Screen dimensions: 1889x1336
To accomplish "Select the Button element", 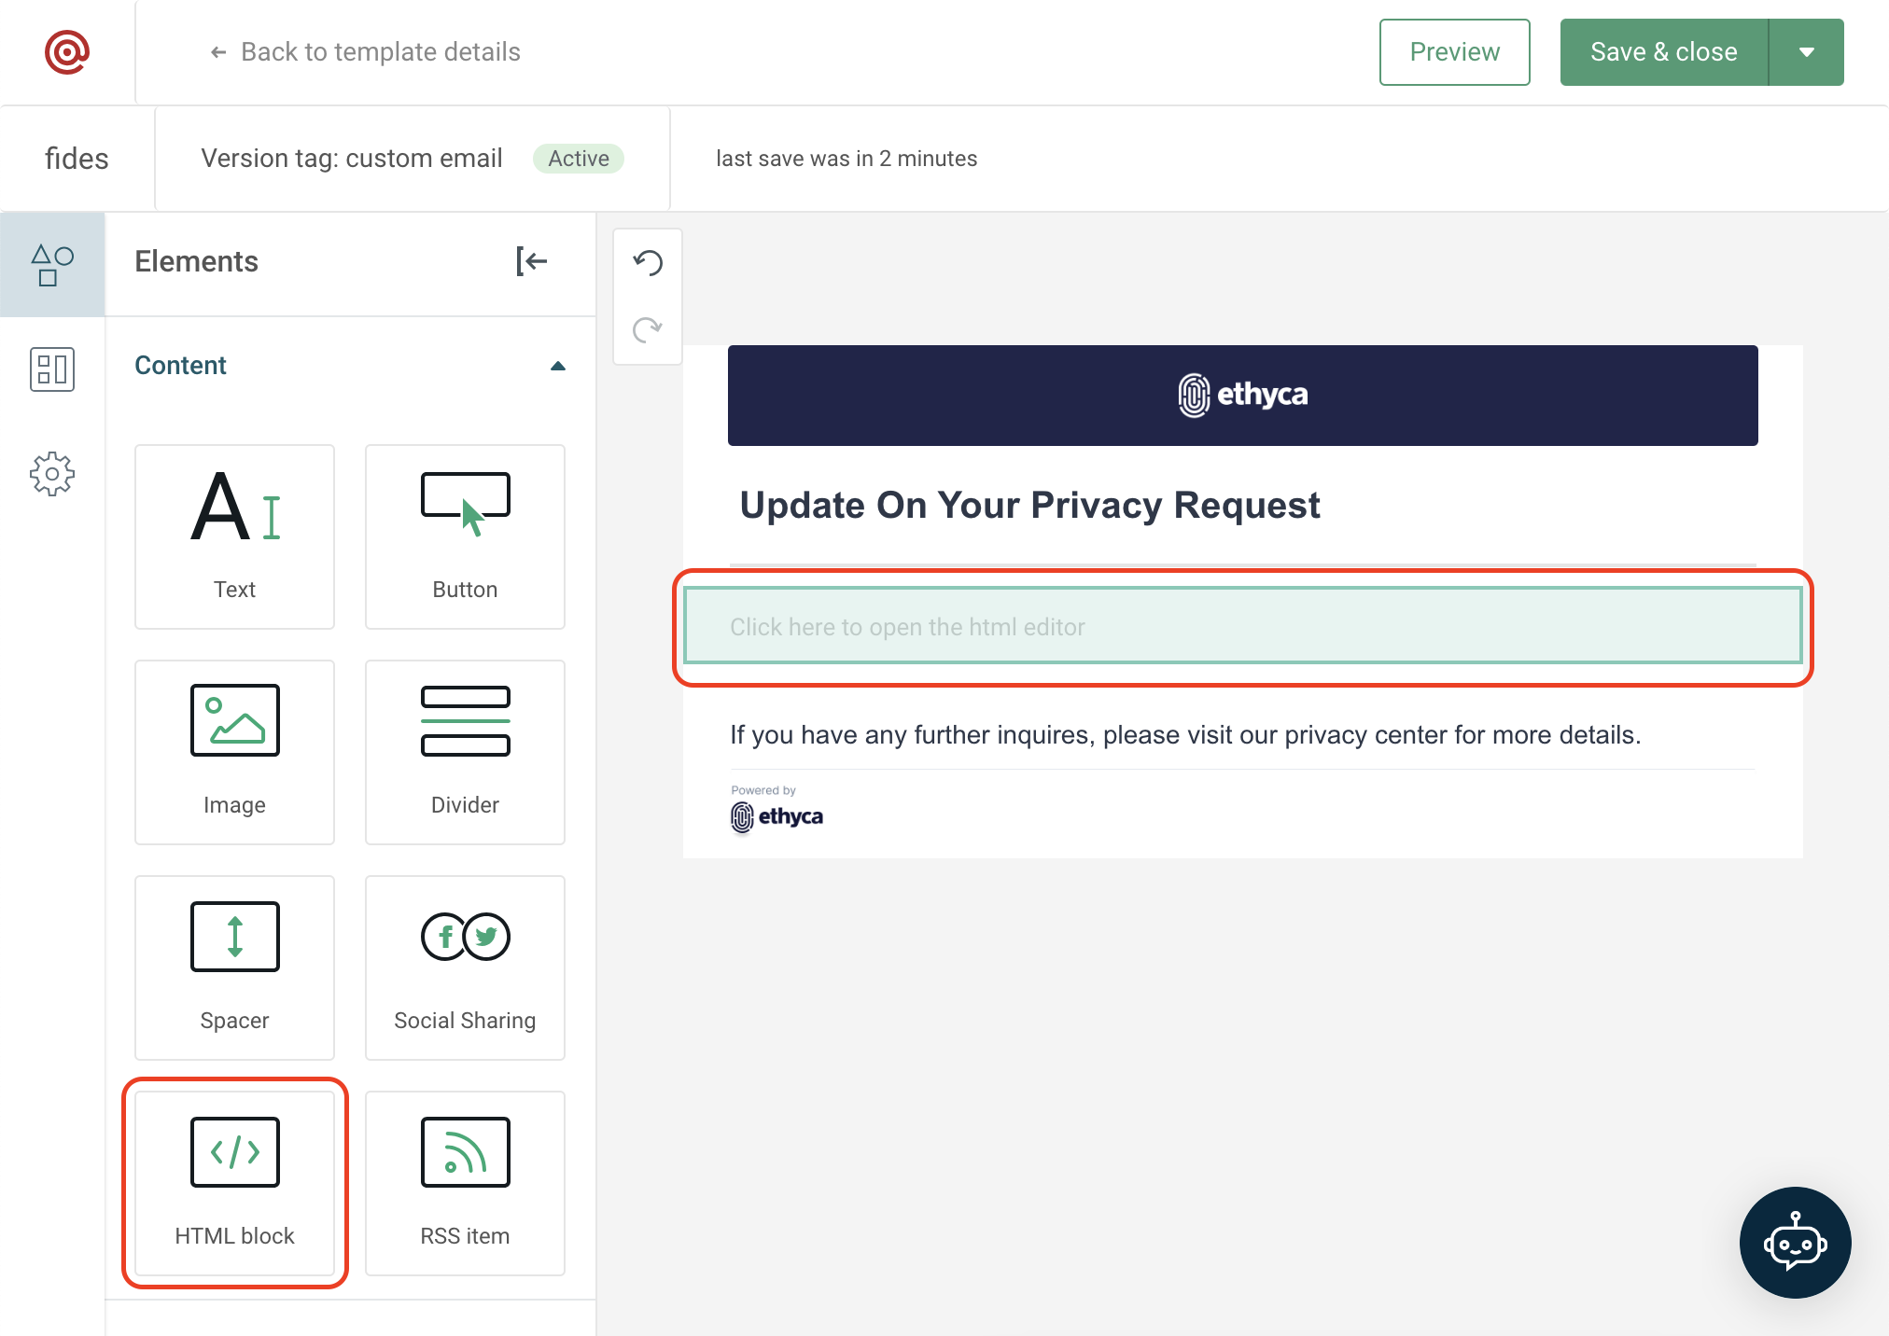I will click(x=465, y=536).
